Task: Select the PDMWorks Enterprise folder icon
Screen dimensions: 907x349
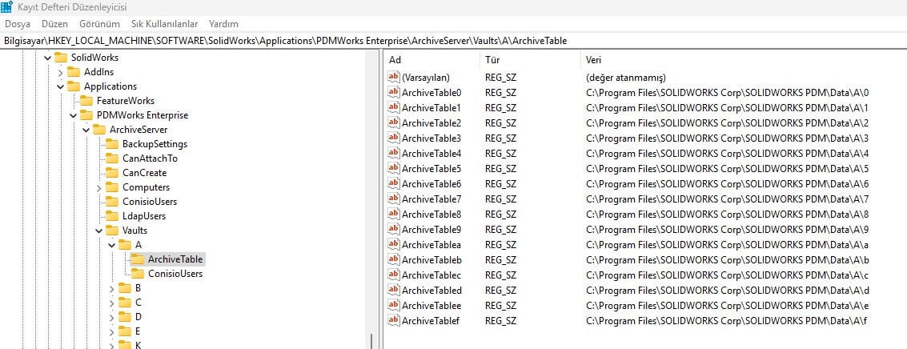Action: pos(86,115)
